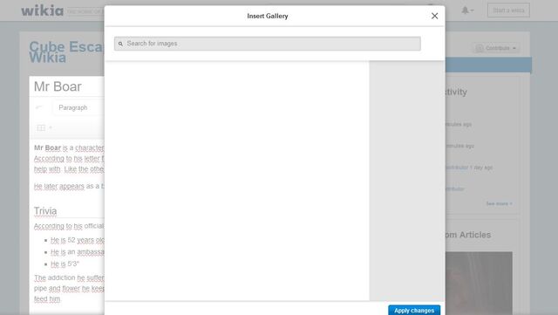The width and height of the screenshot is (558, 315).
Task: Click the wikia logo in header
Action: click(x=42, y=10)
